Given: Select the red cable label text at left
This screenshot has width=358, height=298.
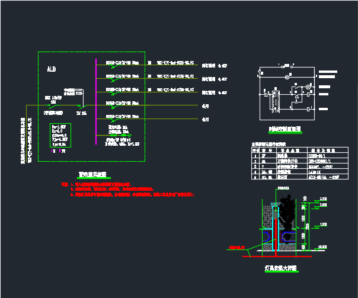Looking at the screenshot, I should 237,247.
